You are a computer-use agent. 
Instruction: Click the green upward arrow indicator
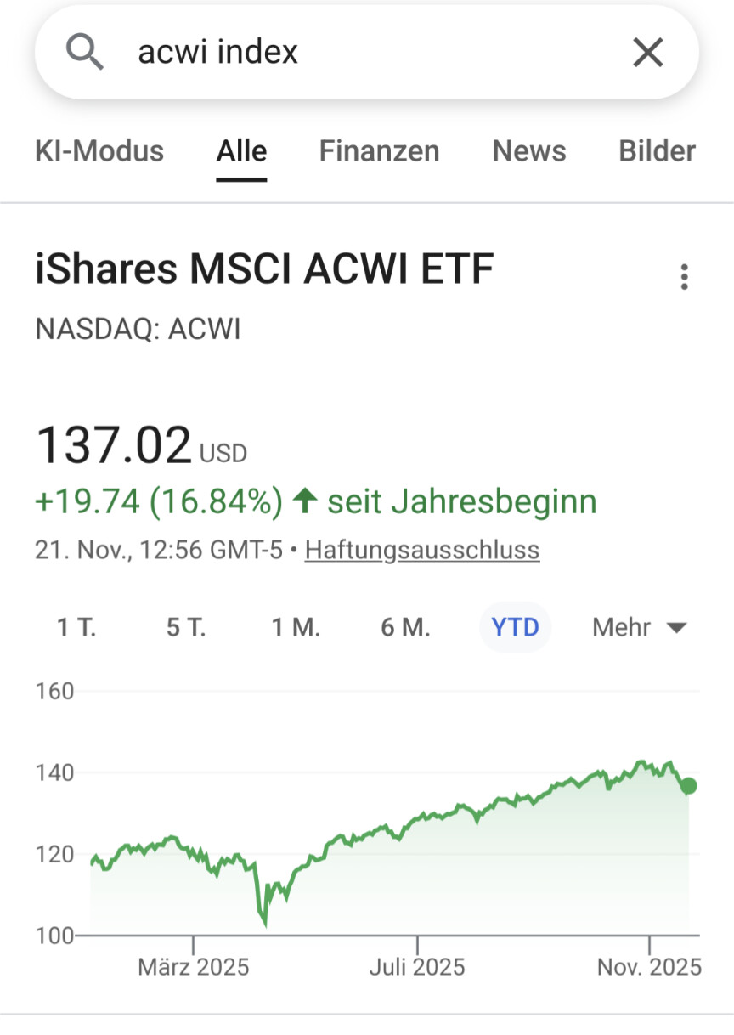click(x=304, y=501)
